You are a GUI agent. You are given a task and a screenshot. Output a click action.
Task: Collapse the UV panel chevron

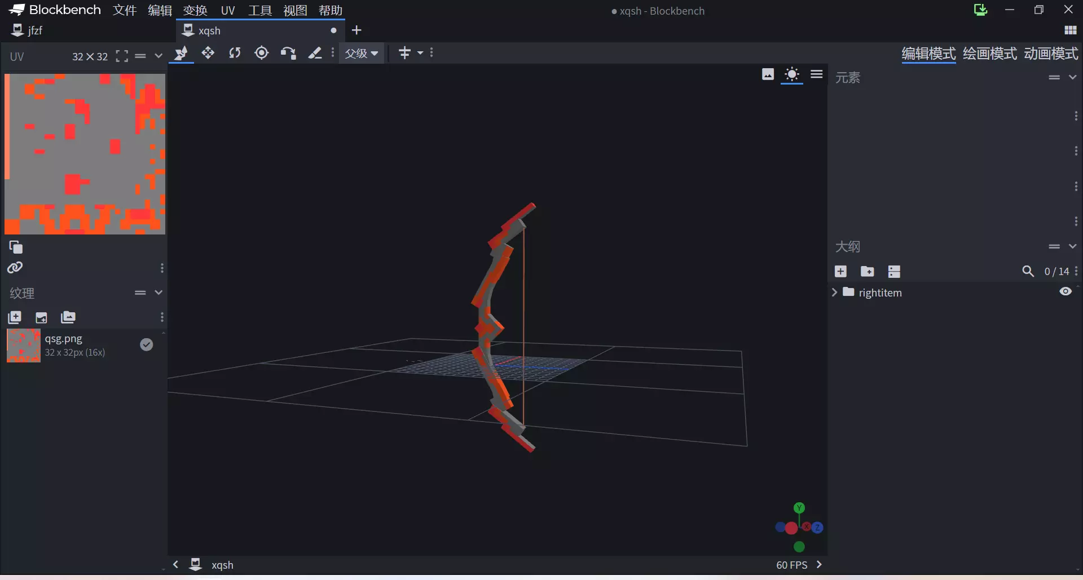click(159, 56)
